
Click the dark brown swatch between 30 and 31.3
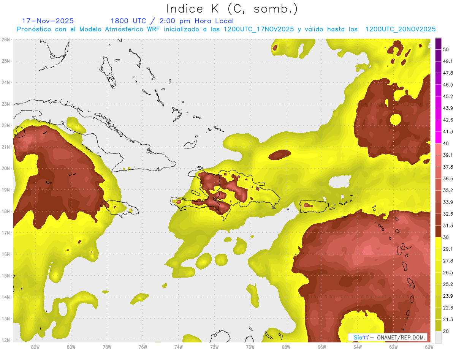coord(438,232)
